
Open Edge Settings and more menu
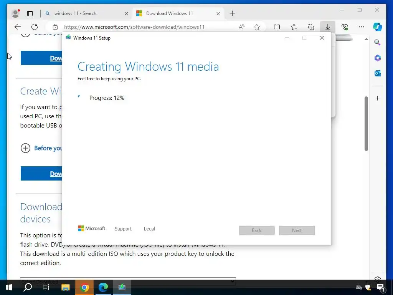click(362, 27)
